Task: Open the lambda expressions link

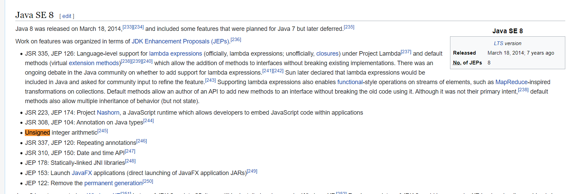Action: pyautogui.click(x=175, y=54)
